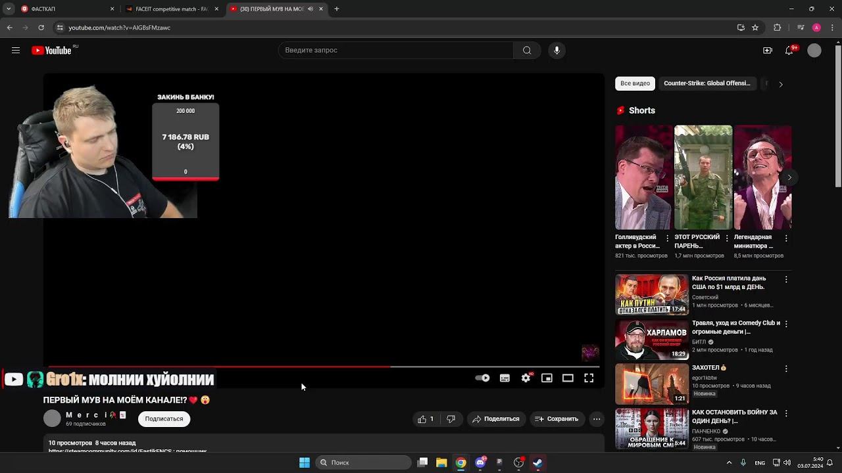Image resolution: width=842 pixels, height=473 pixels.
Task: Toggle autoplay switch in the player
Action: [482, 378]
